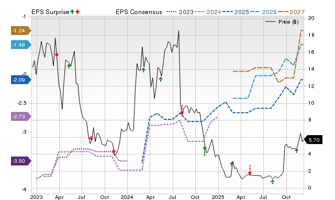Select the red surprise arrow just before April 2023
335x200 pixels.
[x=57, y=54]
